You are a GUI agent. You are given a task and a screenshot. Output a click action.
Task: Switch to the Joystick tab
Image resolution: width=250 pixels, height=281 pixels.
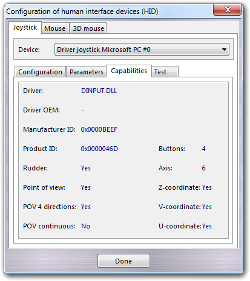(x=25, y=27)
